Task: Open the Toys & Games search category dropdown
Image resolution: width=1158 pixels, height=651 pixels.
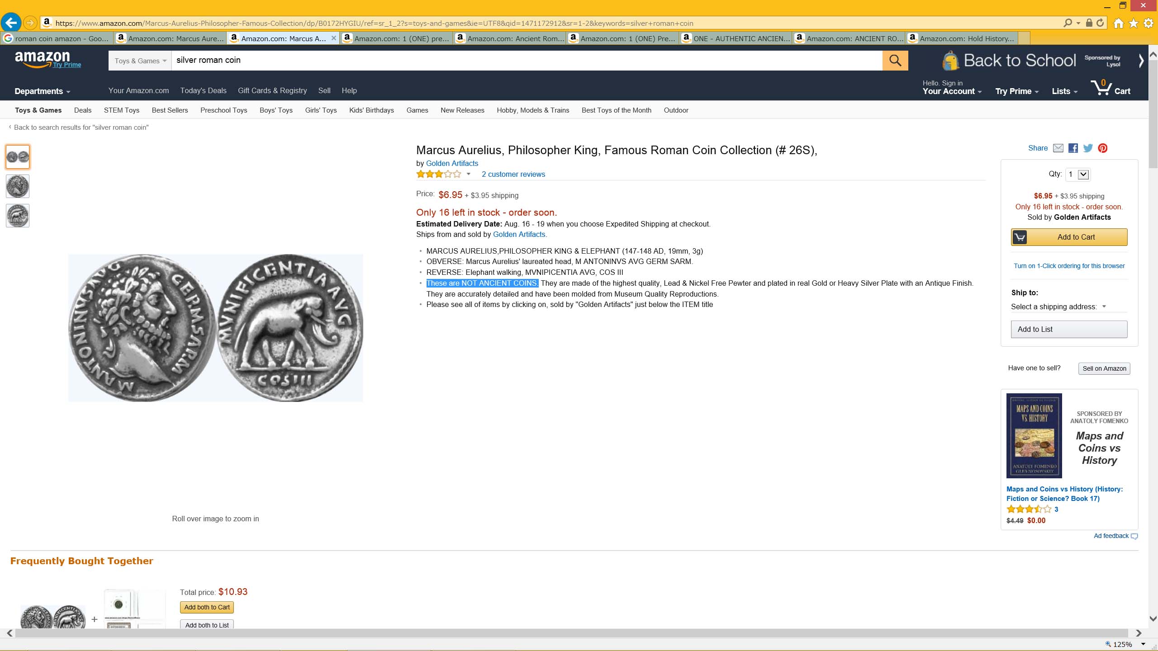Action: (x=140, y=61)
